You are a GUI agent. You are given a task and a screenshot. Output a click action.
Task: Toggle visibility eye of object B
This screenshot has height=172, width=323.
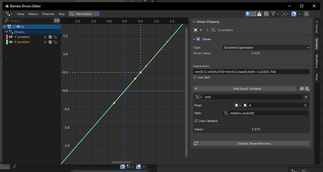[x=18, y=27]
